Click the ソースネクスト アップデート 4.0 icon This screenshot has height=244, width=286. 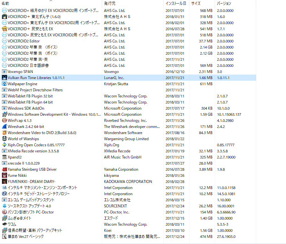4,206
